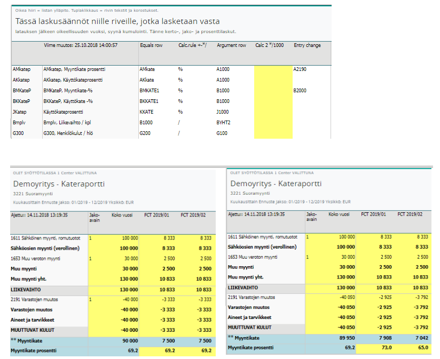Image resolution: width=440 pixels, height=359 pixels.
Task: Click the 'Viime muutos: 25.10.2018' header text
Action: [x=80, y=46]
